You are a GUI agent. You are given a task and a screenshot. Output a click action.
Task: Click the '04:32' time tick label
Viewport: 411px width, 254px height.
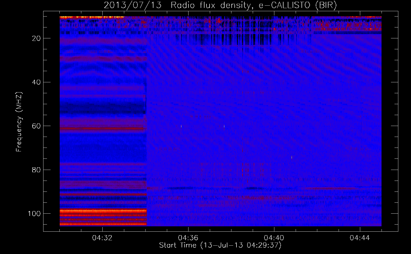click(x=102, y=238)
